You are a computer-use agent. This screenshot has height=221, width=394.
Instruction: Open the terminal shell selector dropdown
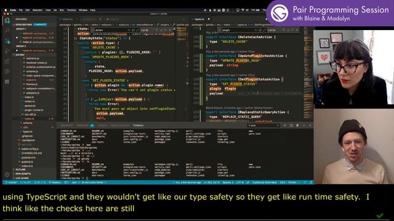[x=263, y=125]
